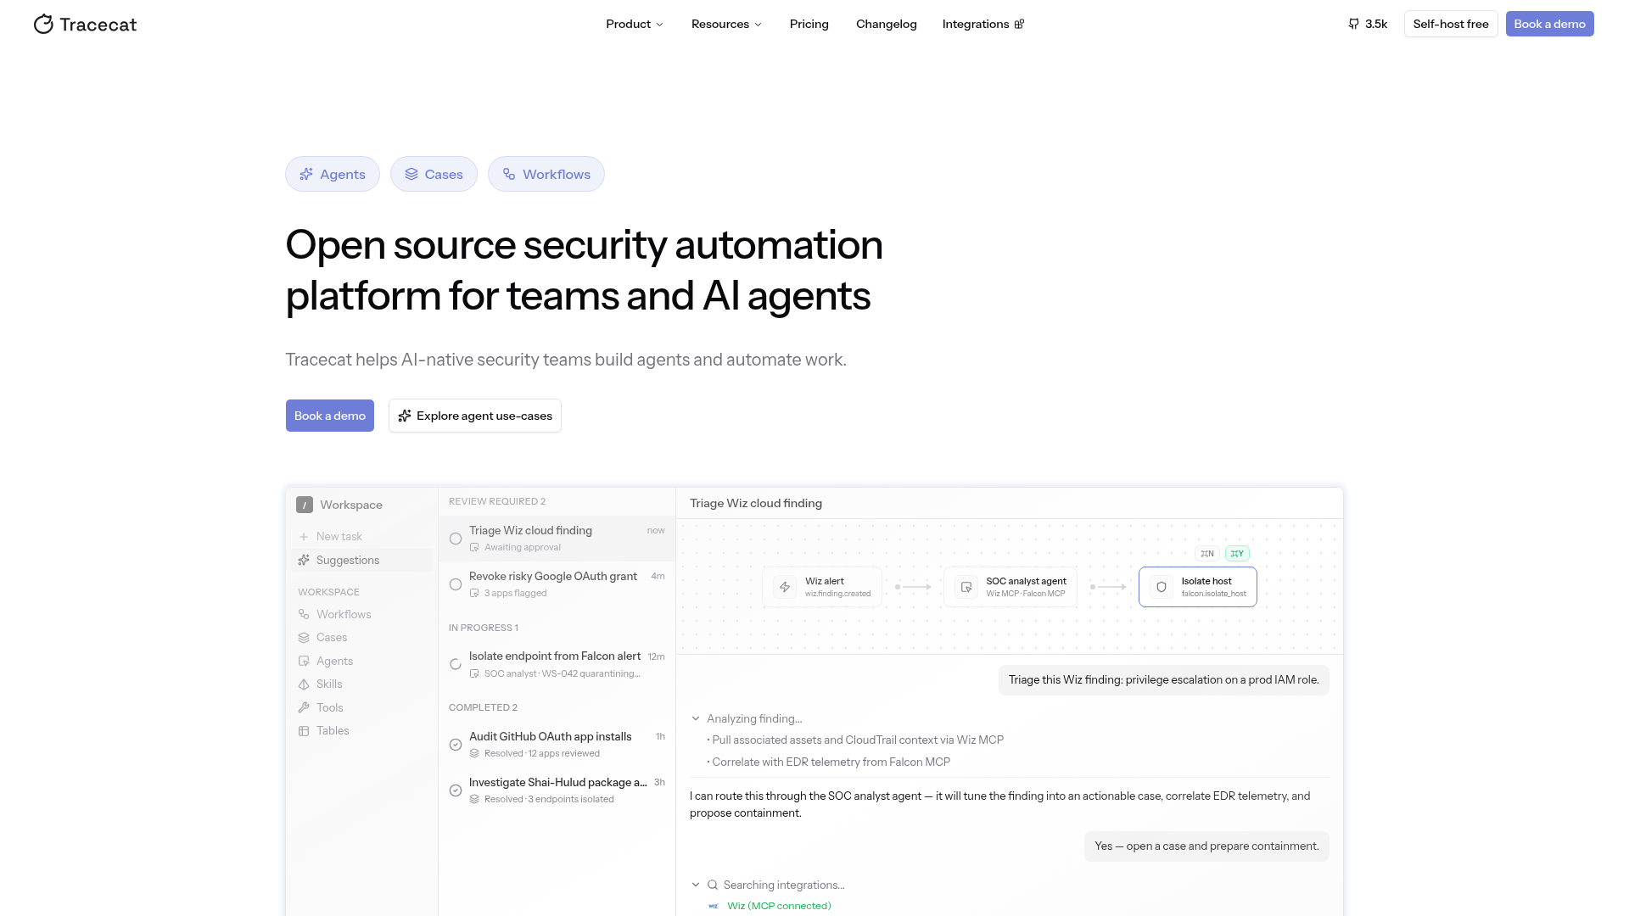Click completed check for Investigate Shai-Hulud package
The image size is (1629, 916).
[x=456, y=790]
